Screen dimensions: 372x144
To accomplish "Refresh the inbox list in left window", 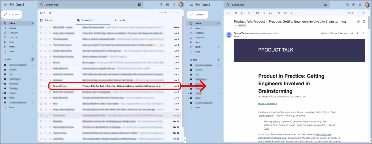I will coord(50,13).
